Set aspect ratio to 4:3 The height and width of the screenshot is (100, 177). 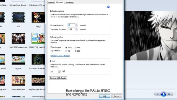pyautogui.click(x=66, y=51)
